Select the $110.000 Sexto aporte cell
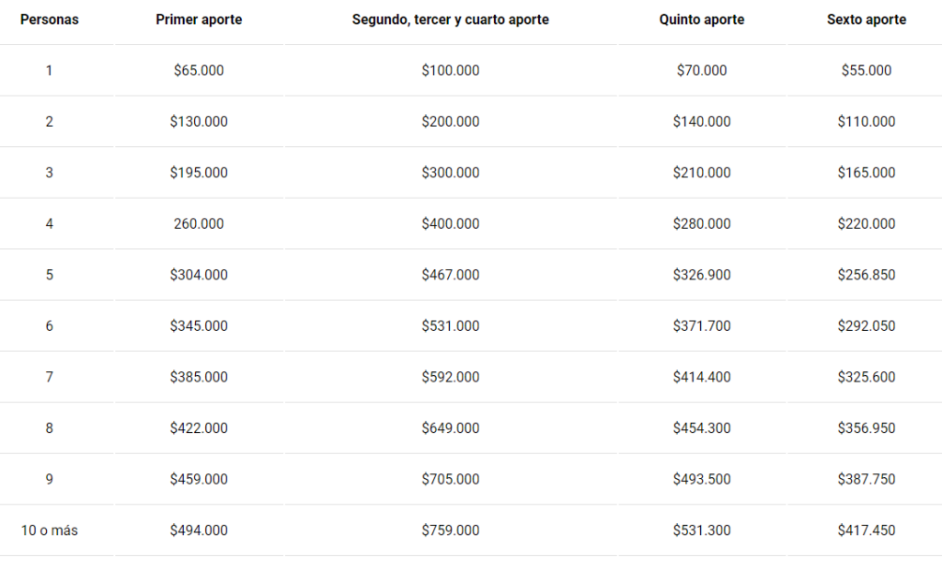Screen dimensions: 942x569 coord(867,121)
